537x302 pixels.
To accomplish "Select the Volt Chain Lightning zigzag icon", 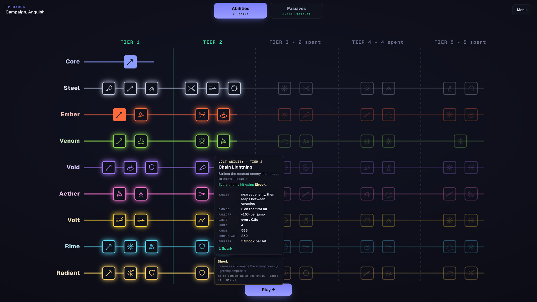I will pyautogui.click(x=202, y=220).
